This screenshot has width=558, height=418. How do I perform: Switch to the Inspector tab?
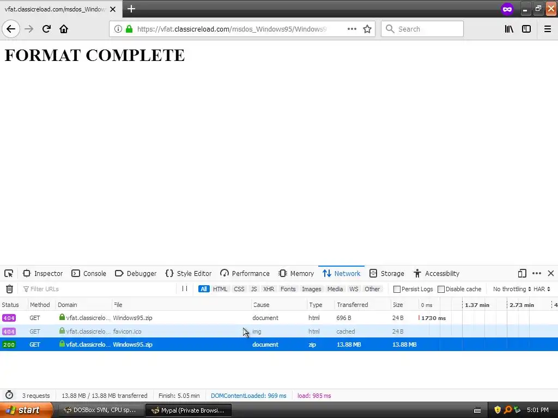click(43, 273)
